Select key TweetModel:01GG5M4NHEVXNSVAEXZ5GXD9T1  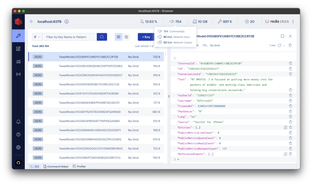pyautogui.click(x=96, y=130)
